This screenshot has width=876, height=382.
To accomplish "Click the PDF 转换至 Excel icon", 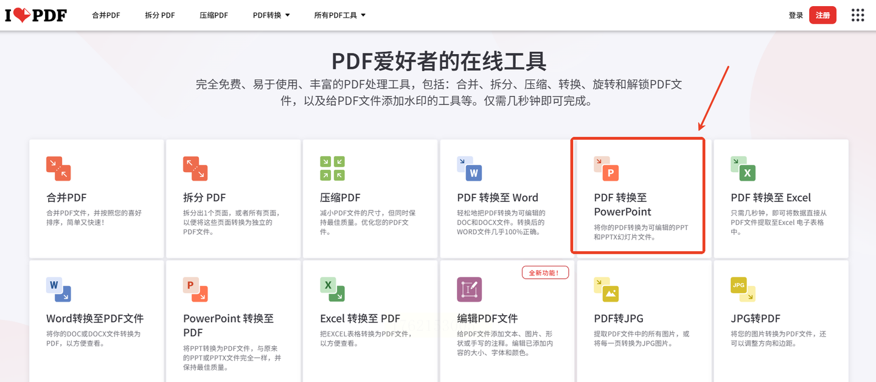I will click(x=743, y=168).
